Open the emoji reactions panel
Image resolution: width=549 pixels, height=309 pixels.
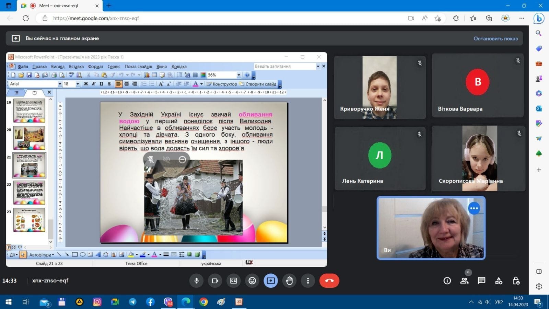252,281
